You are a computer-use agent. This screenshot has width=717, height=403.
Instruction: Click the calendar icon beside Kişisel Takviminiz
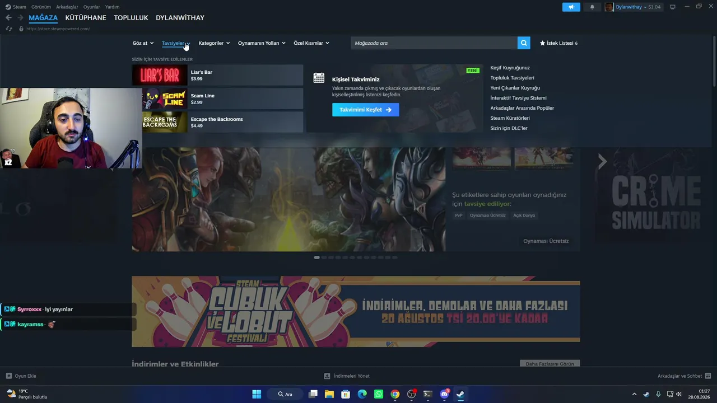[x=319, y=78]
